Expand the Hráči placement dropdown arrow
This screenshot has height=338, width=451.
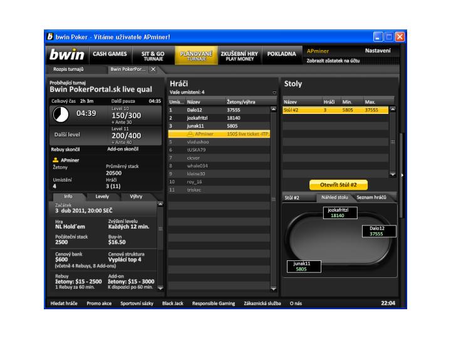(274, 93)
